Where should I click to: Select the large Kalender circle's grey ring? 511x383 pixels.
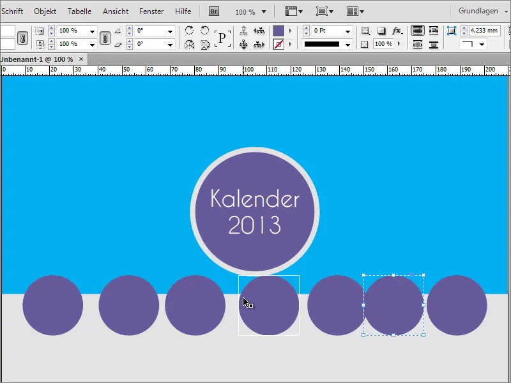coord(193,211)
